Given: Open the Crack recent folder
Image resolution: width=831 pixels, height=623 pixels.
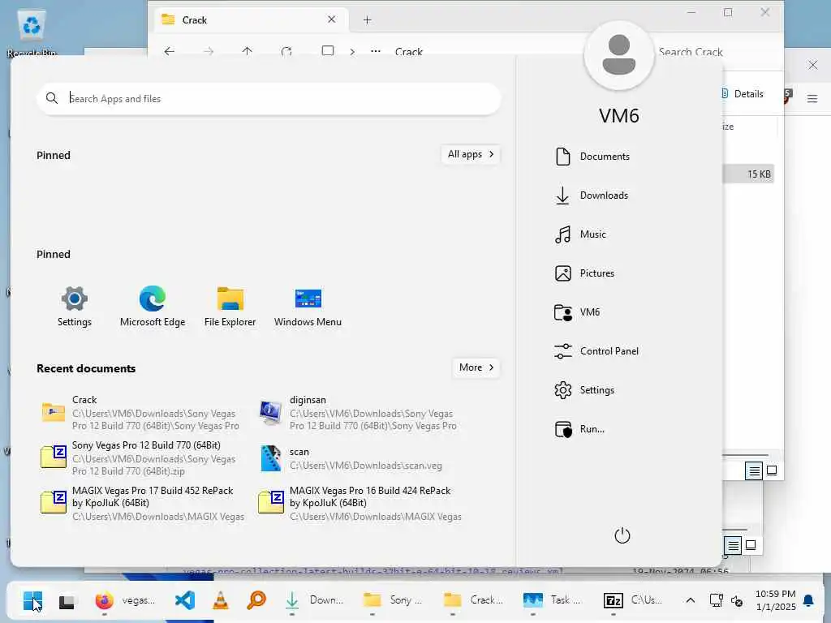Looking at the screenshot, I should pyautogui.click(x=142, y=413).
